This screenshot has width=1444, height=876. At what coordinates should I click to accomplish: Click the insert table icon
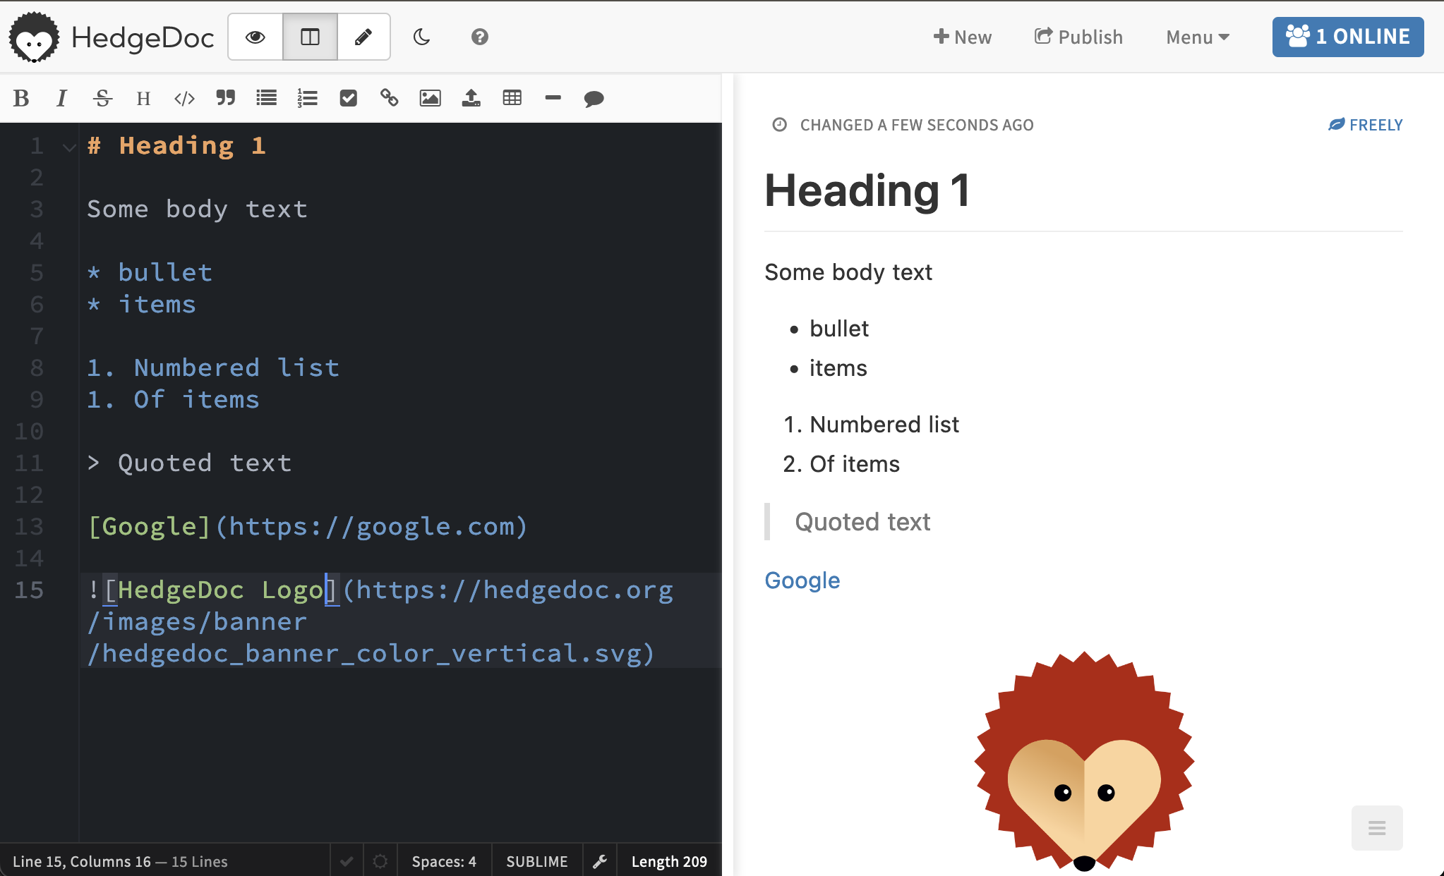[510, 97]
